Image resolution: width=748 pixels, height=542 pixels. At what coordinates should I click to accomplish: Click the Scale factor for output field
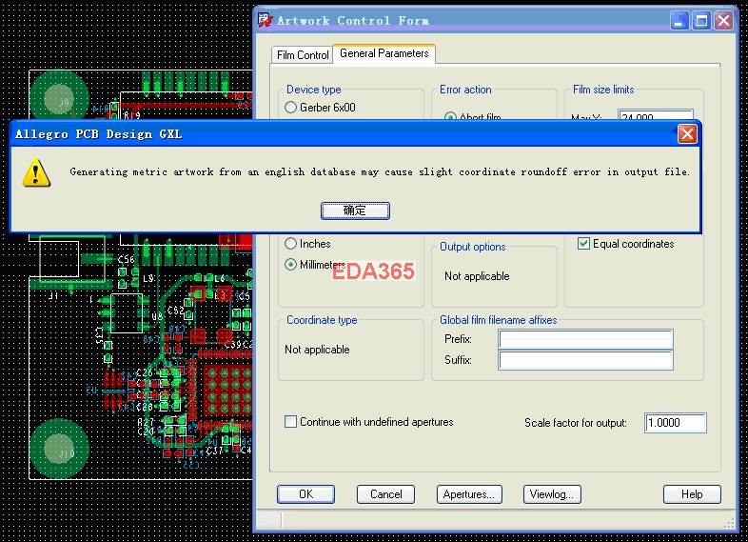pyautogui.click(x=675, y=423)
